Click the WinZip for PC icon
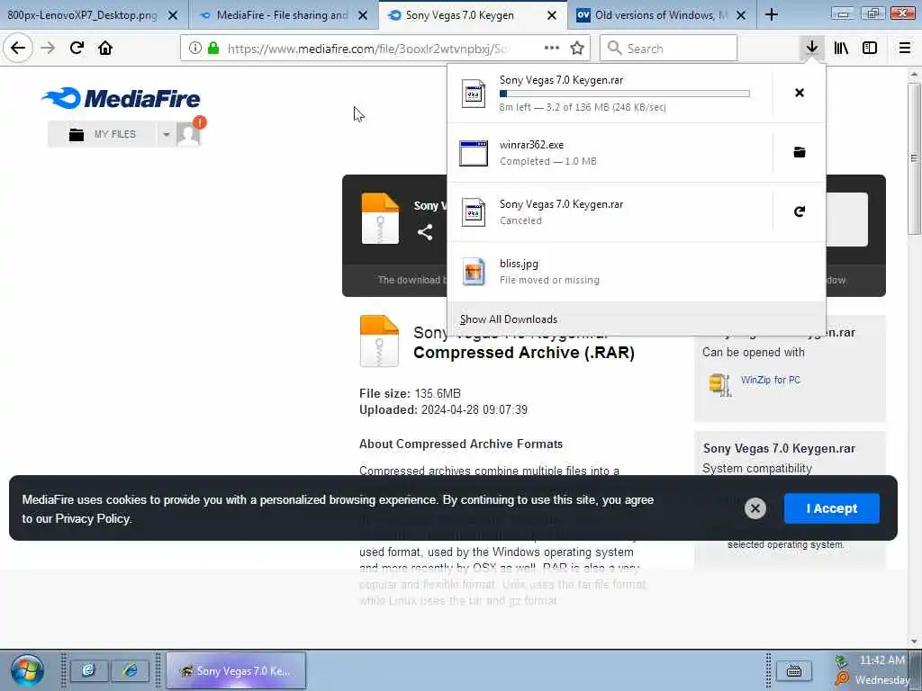The image size is (922, 691). click(719, 385)
